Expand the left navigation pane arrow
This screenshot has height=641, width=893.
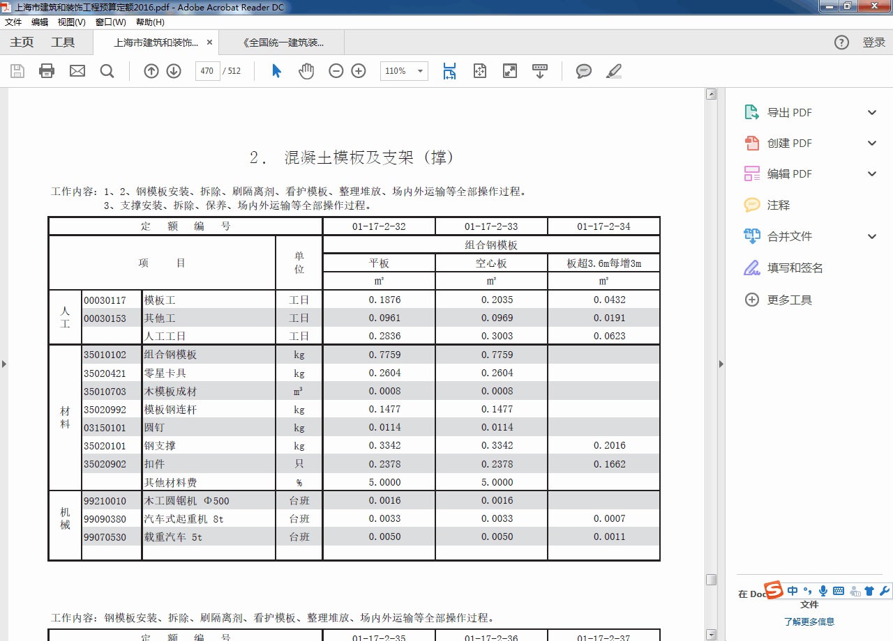3,364
